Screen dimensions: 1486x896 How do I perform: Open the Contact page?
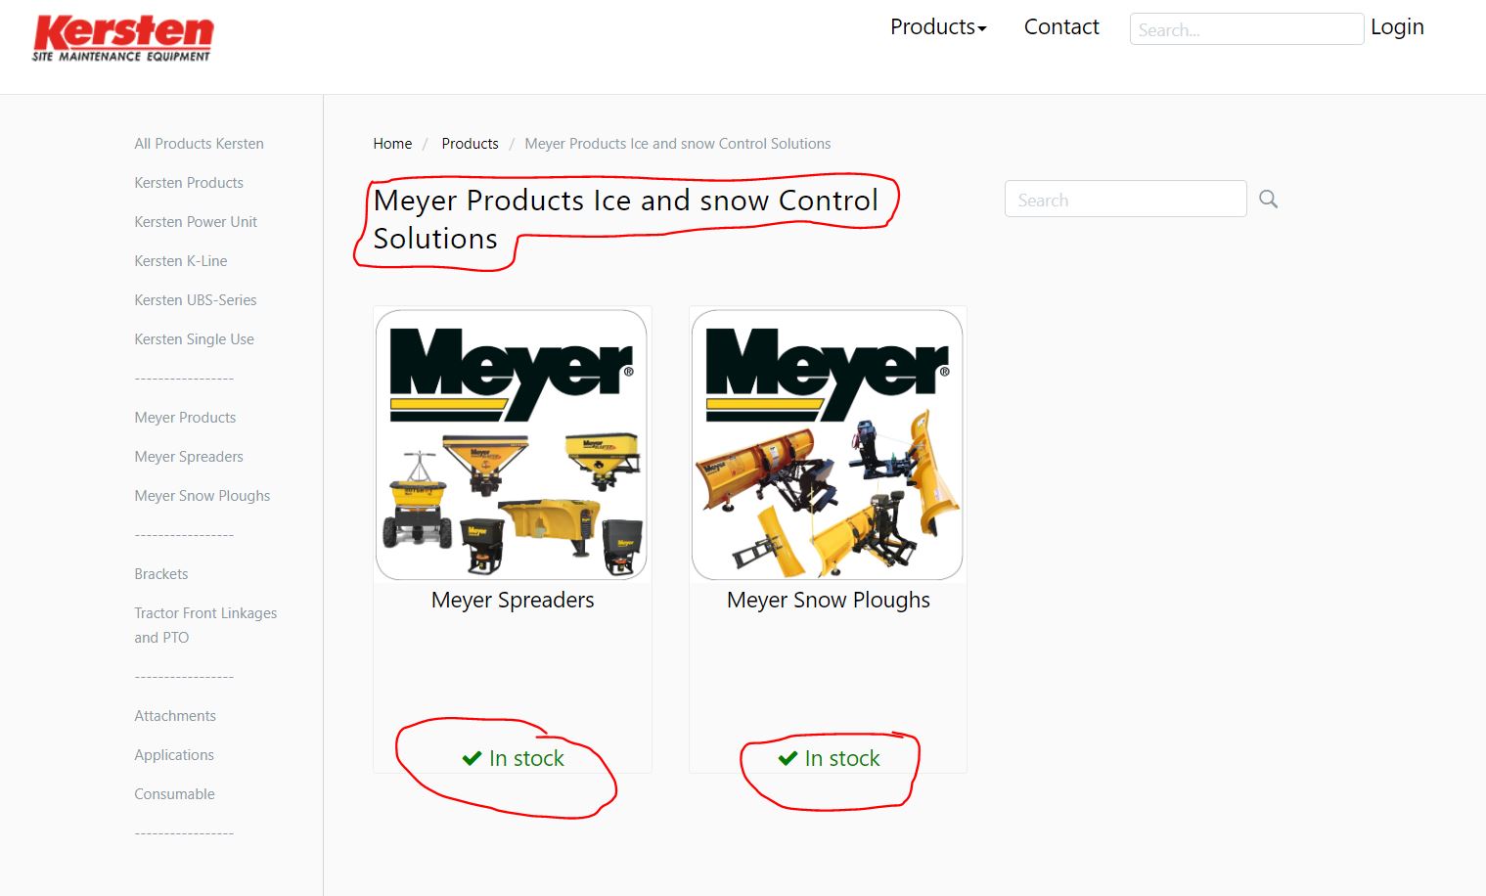[1061, 27]
